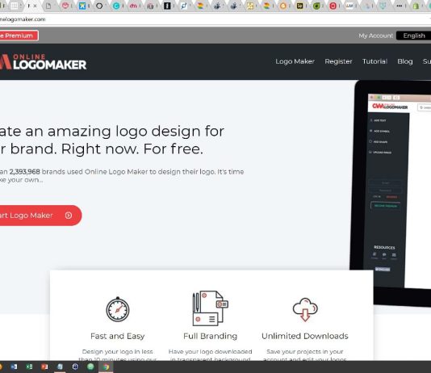Switch to the tab with black circle outline favicon

point(99,6)
